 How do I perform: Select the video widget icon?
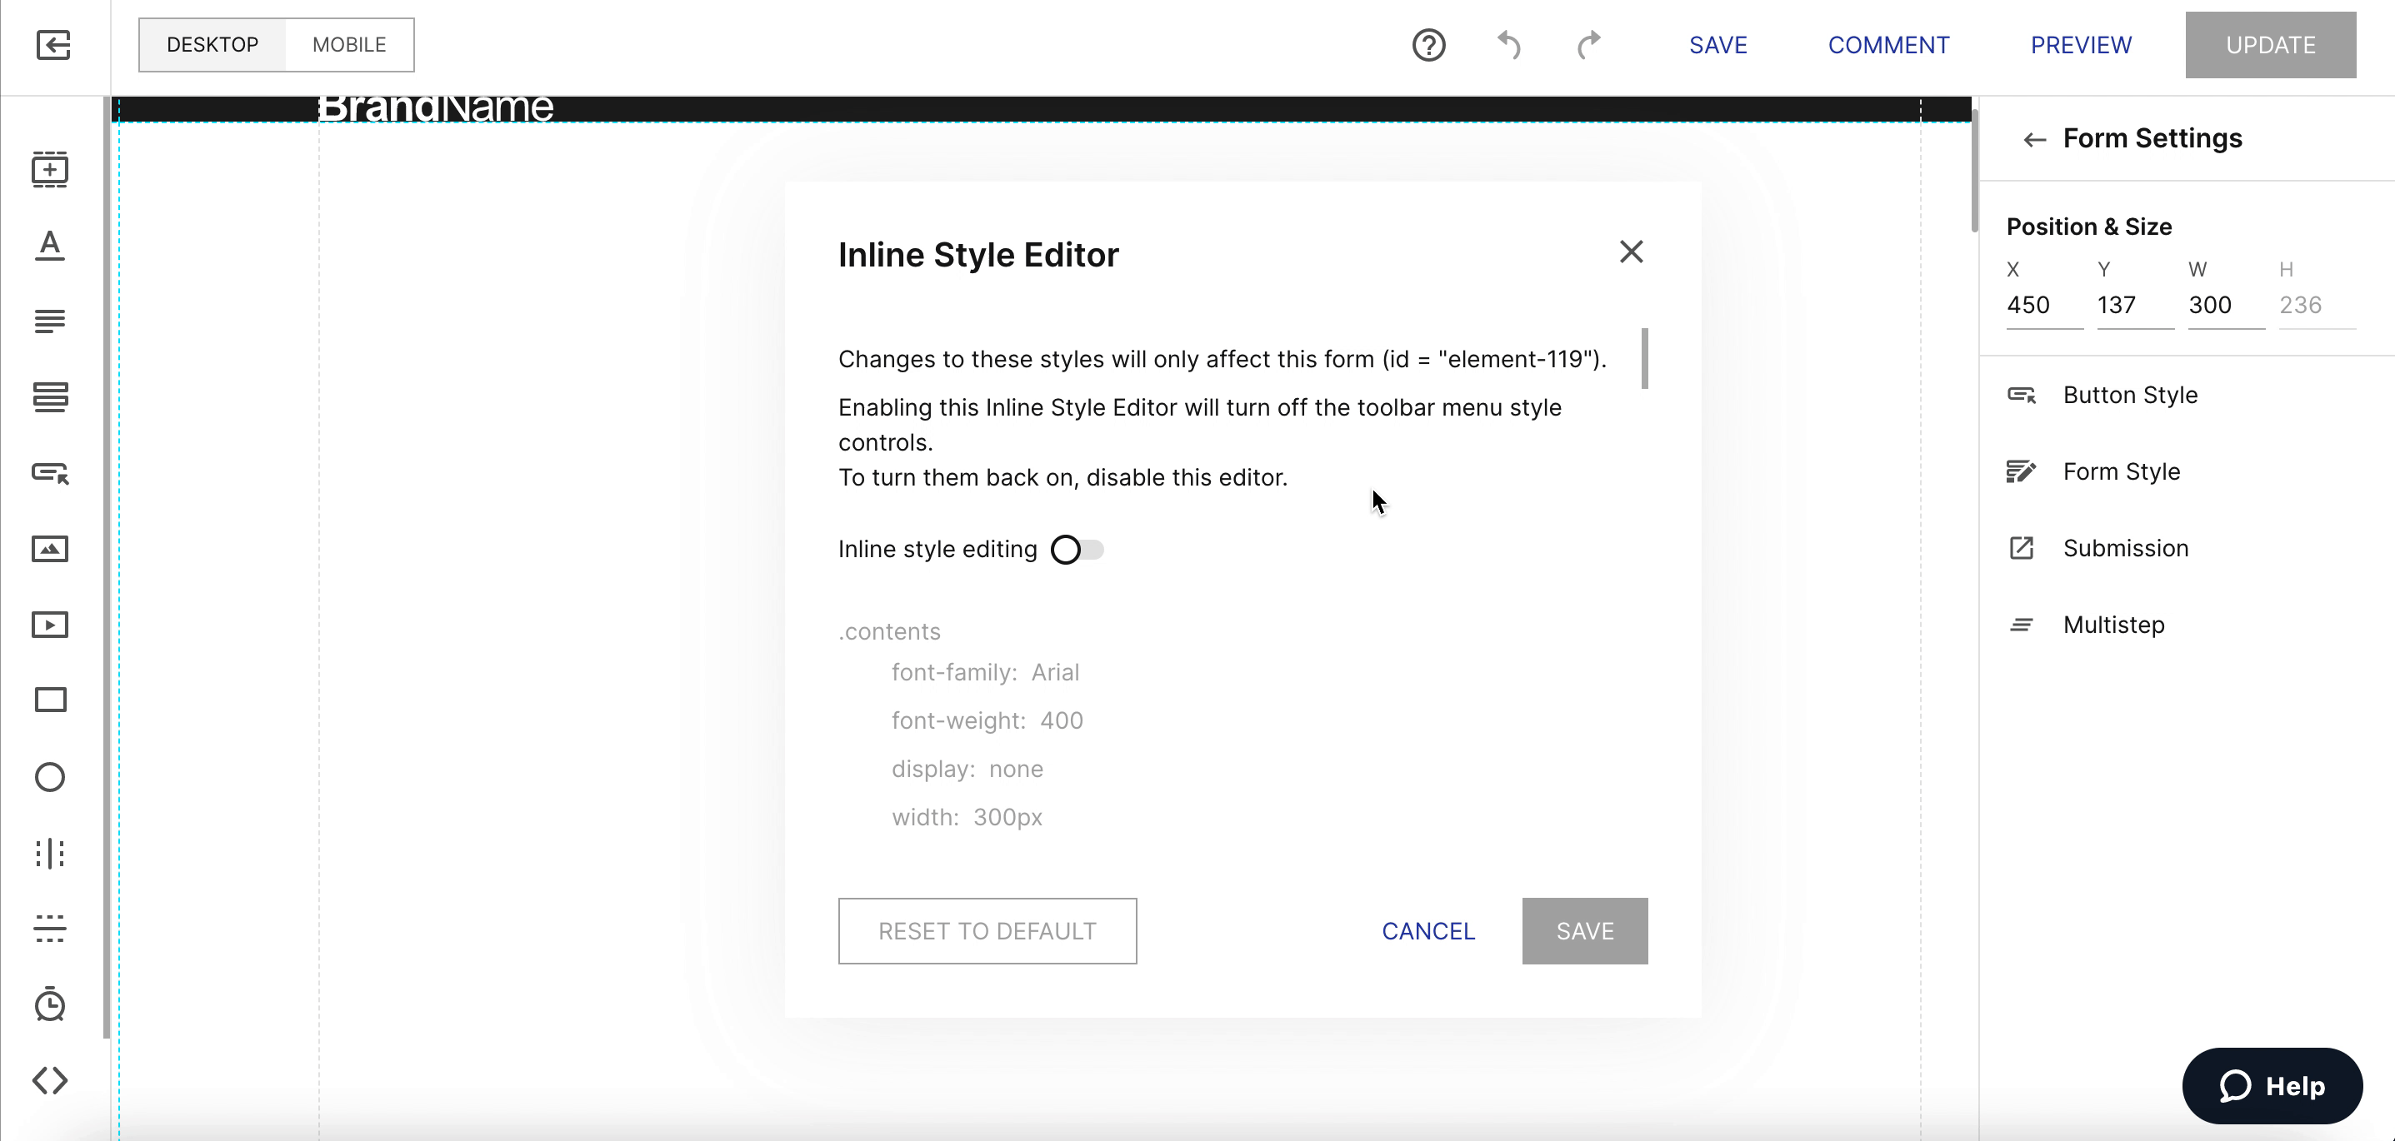tap(50, 625)
